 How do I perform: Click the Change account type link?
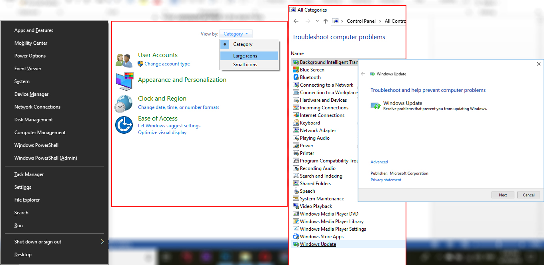[167, 64]
